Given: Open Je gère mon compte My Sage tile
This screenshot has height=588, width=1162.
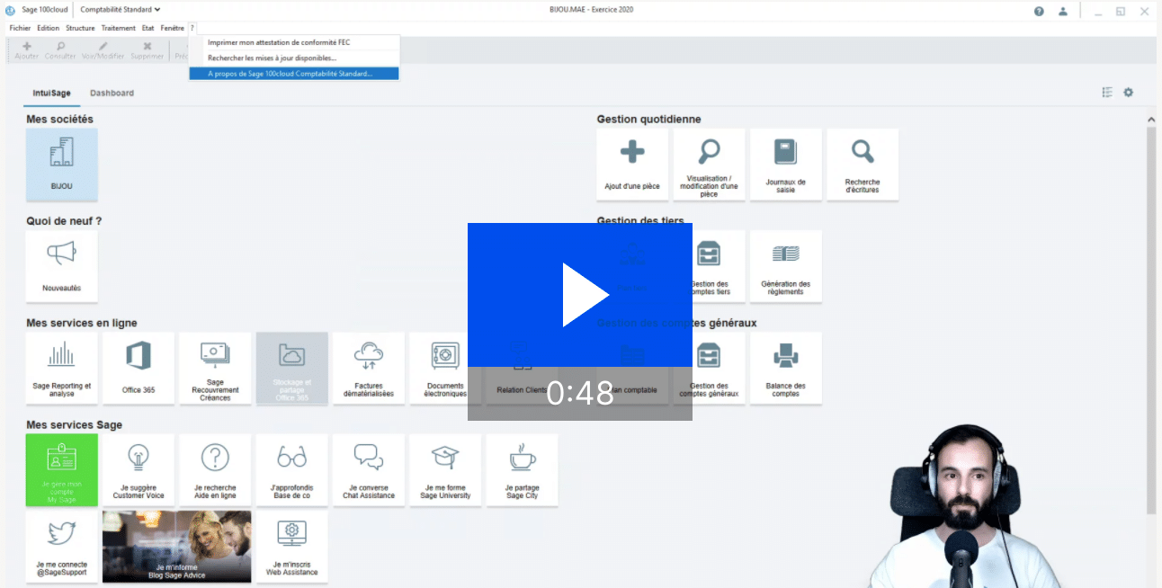Looking at the screenshot, I should pyautogui.click(x=62, y=470).
